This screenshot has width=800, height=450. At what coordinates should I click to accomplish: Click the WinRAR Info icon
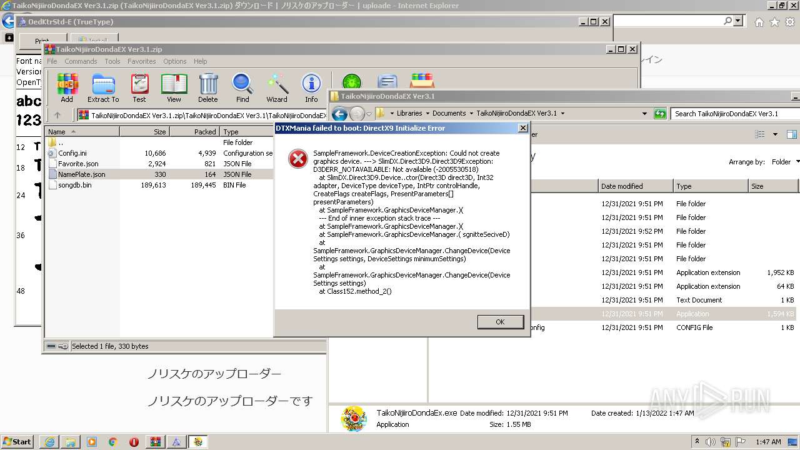click(x=311, y=88)
